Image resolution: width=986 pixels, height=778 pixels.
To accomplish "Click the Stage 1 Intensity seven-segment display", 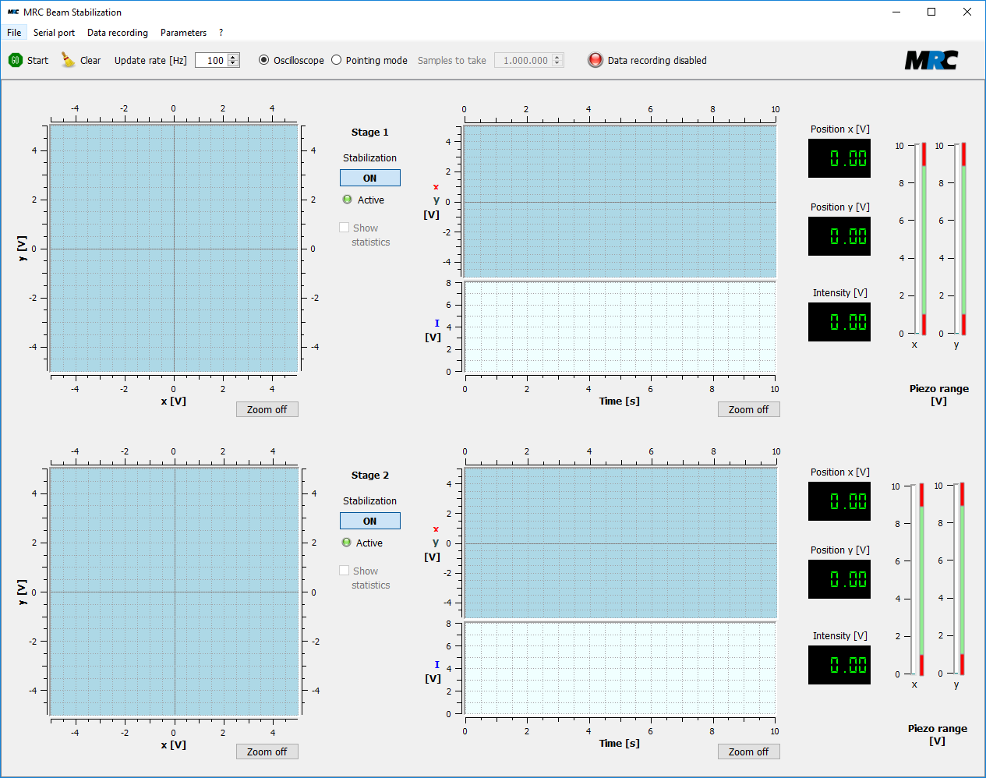I will [839, 322].
